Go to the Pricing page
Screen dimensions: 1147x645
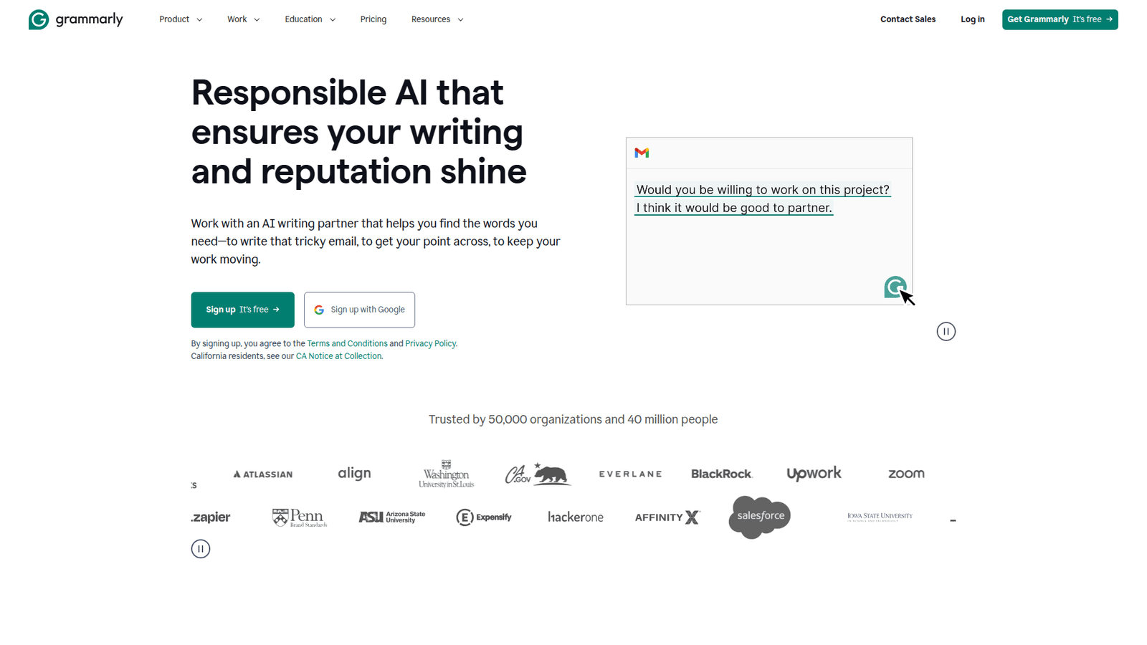pos(373,19)
